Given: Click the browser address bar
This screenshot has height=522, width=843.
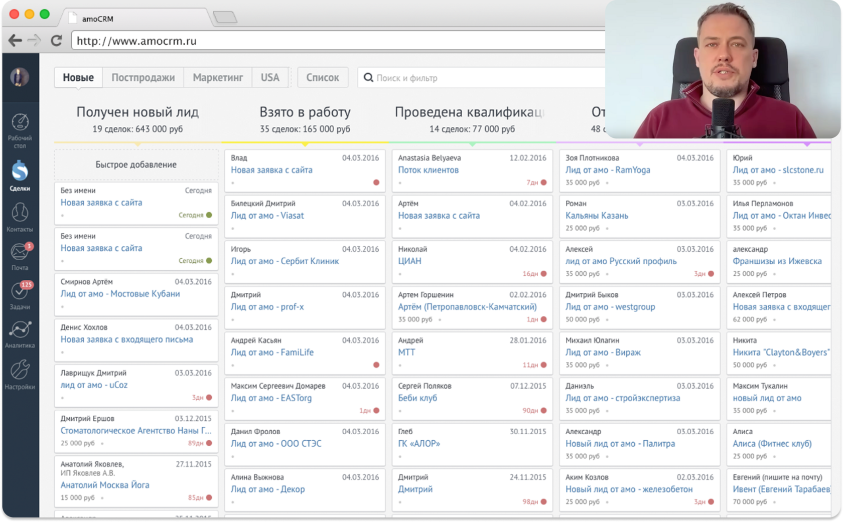Looking at the screenshot, I should click(x=339, y=41).
